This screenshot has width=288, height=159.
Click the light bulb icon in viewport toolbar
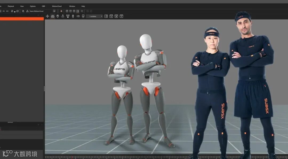point(63,16)
